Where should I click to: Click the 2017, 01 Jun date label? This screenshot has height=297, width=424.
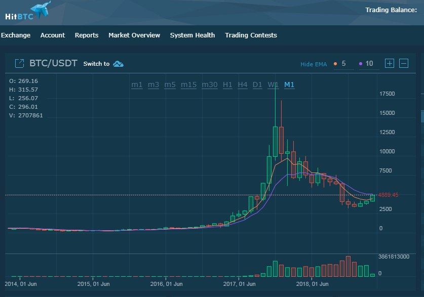tap(239, 284)
